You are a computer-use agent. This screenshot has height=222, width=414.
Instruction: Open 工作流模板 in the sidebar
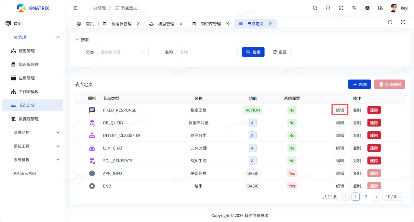pyautogui.click(x=29, y=92)
